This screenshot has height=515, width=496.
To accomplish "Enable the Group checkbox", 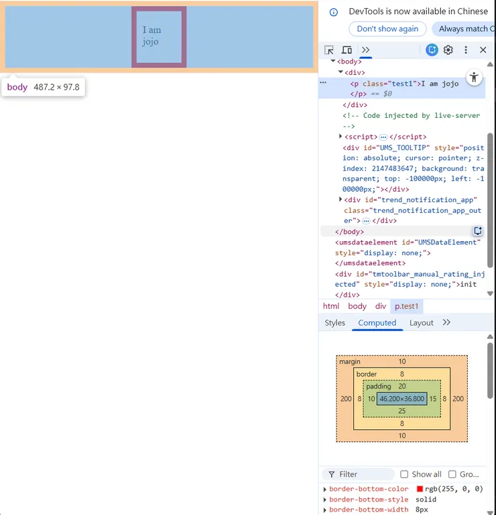I will (452, 474).
